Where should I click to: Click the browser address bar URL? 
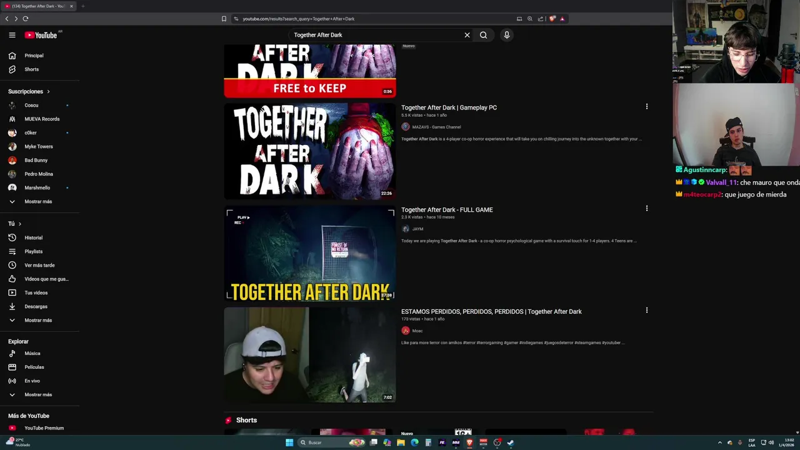299,19
